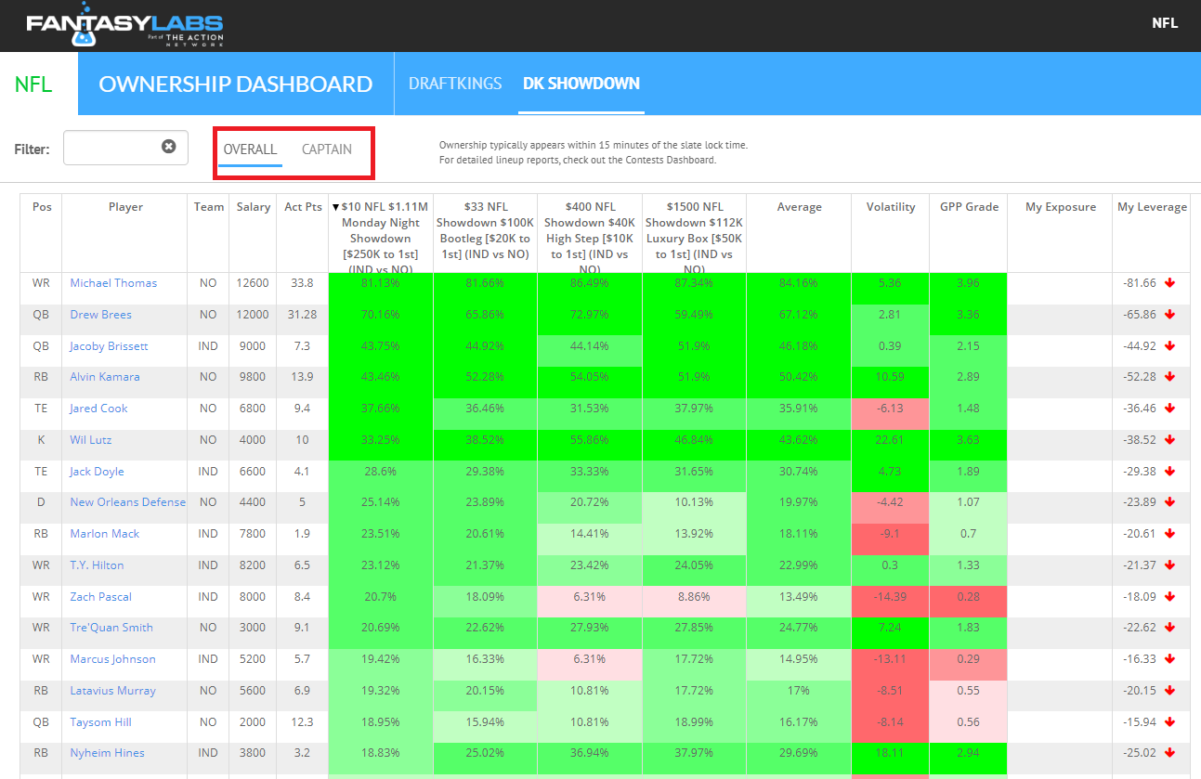Click the red arrow in Wil Lutz row
The width and height of the screenshot is (1201, 779).
tap(1169, 440)
